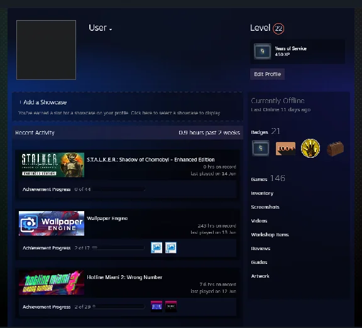Click the yellow hand badge
This screenshot has width=362, height=328.
tap(310, 148)
